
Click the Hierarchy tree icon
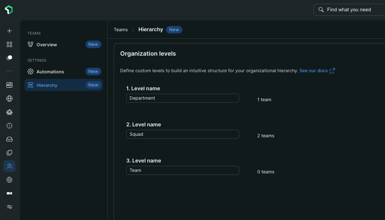coord(31,85)
